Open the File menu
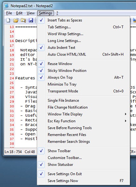The width and height of the screenshot is (136, 187). (x=9, y=13)
